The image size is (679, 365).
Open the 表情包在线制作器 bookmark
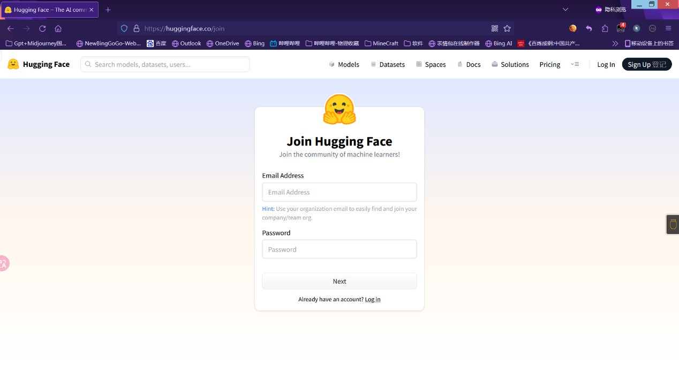(x=454, y=43)
